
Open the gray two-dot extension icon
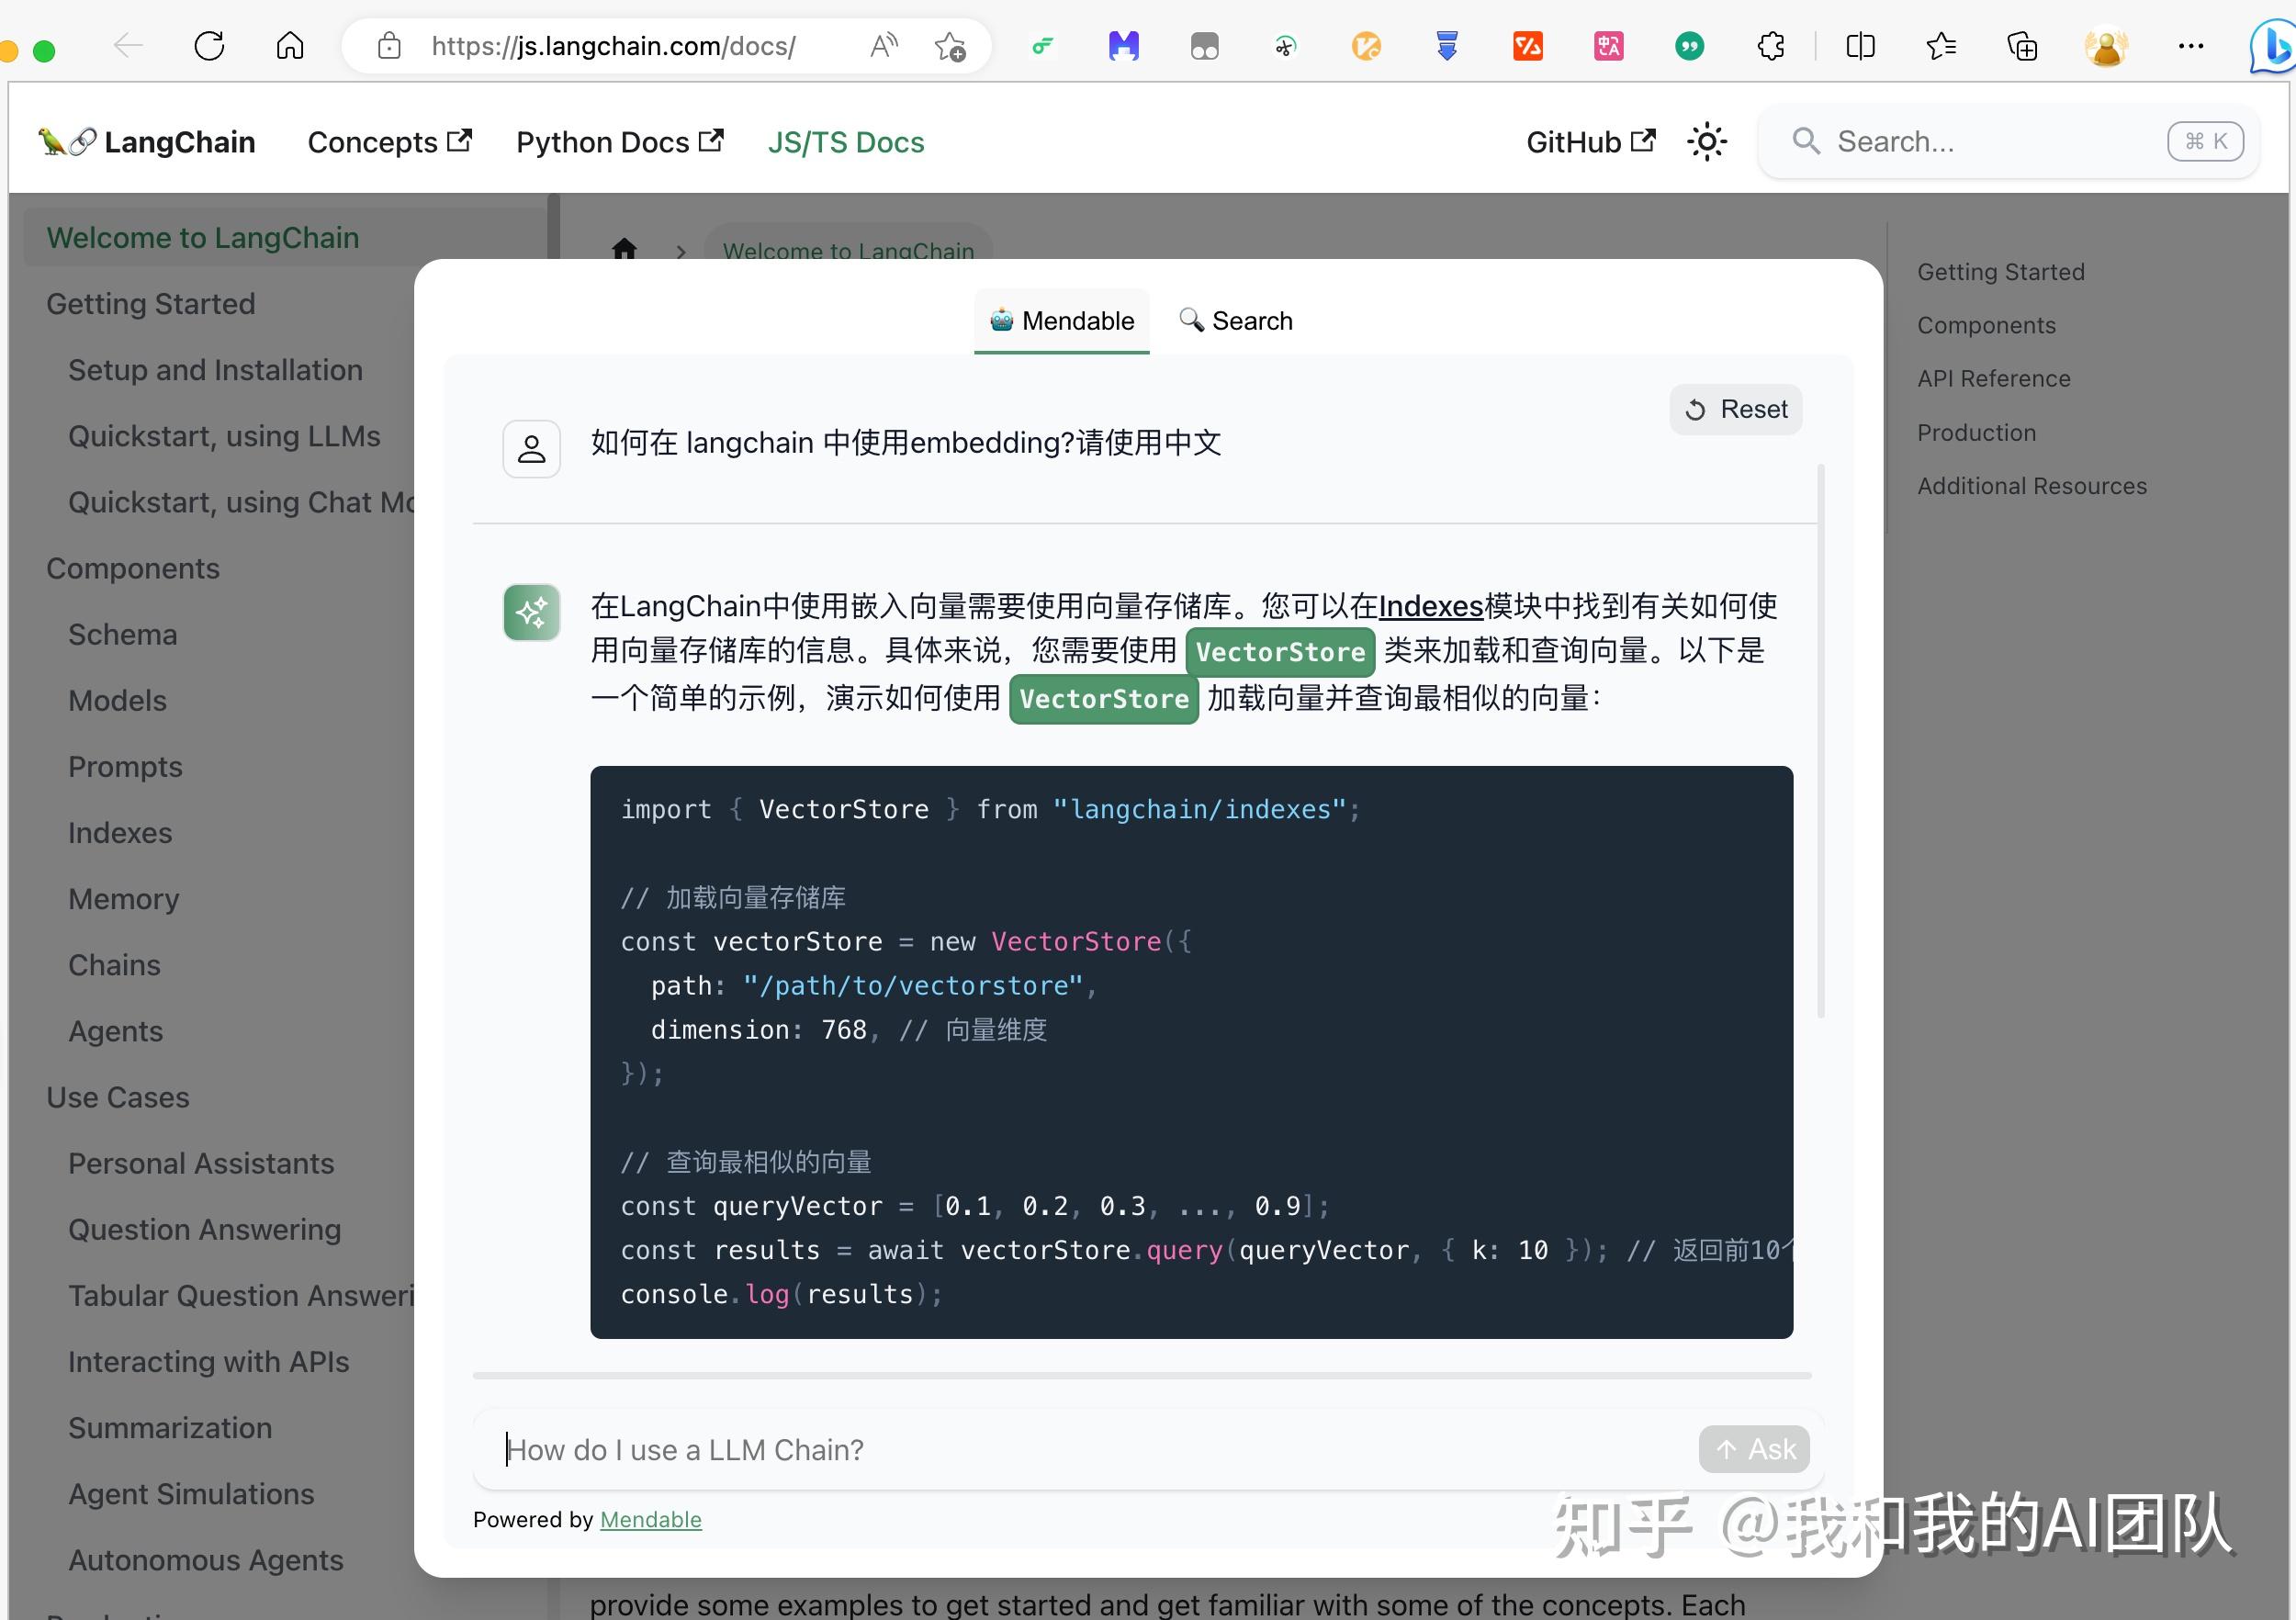coord(1204,47)
